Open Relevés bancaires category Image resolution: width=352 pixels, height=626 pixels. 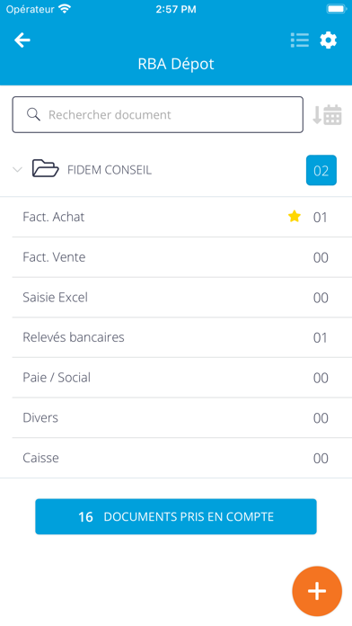coord(176,337)
